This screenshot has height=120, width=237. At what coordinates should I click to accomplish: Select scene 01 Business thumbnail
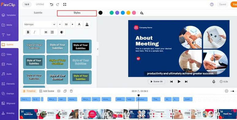(28, 114)
